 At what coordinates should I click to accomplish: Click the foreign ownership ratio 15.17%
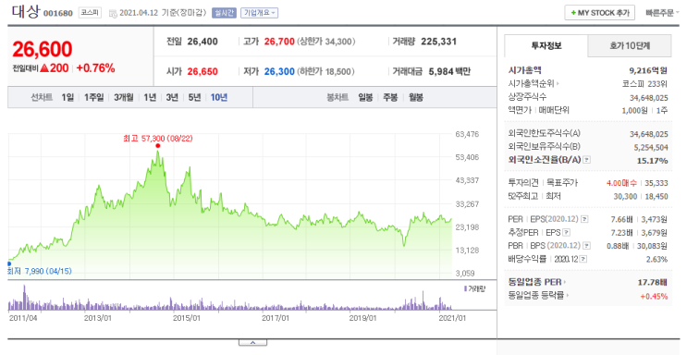click(653, 161)
